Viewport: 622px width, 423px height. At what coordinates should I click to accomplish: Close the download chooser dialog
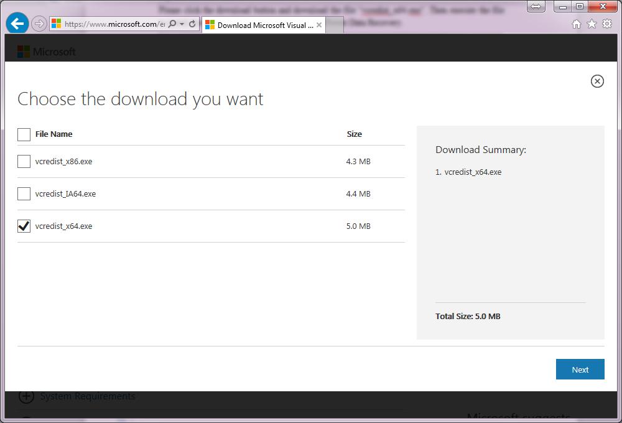click(597, 81)
